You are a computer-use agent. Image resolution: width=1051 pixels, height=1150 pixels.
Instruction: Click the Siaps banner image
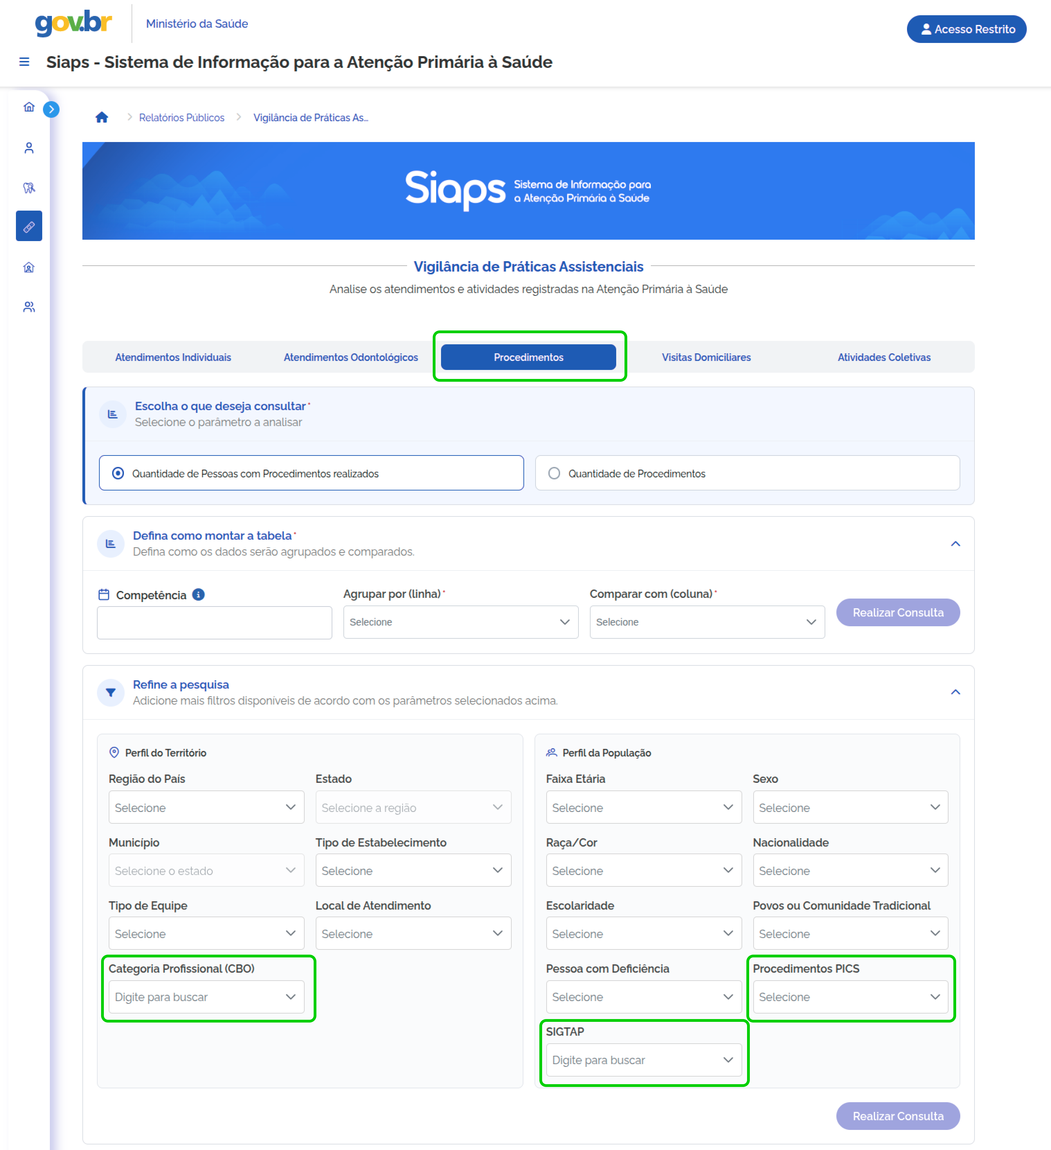tap(528, 191)
